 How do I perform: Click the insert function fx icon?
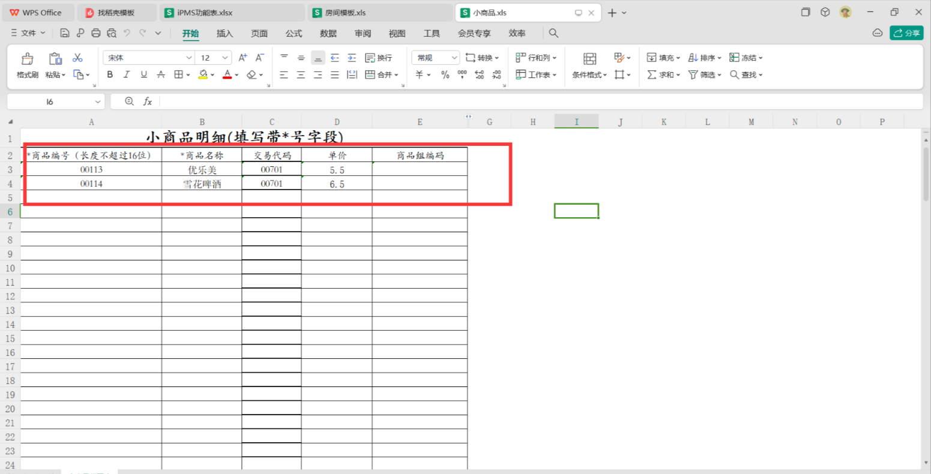pyautogui.click(x=148, y=101)
